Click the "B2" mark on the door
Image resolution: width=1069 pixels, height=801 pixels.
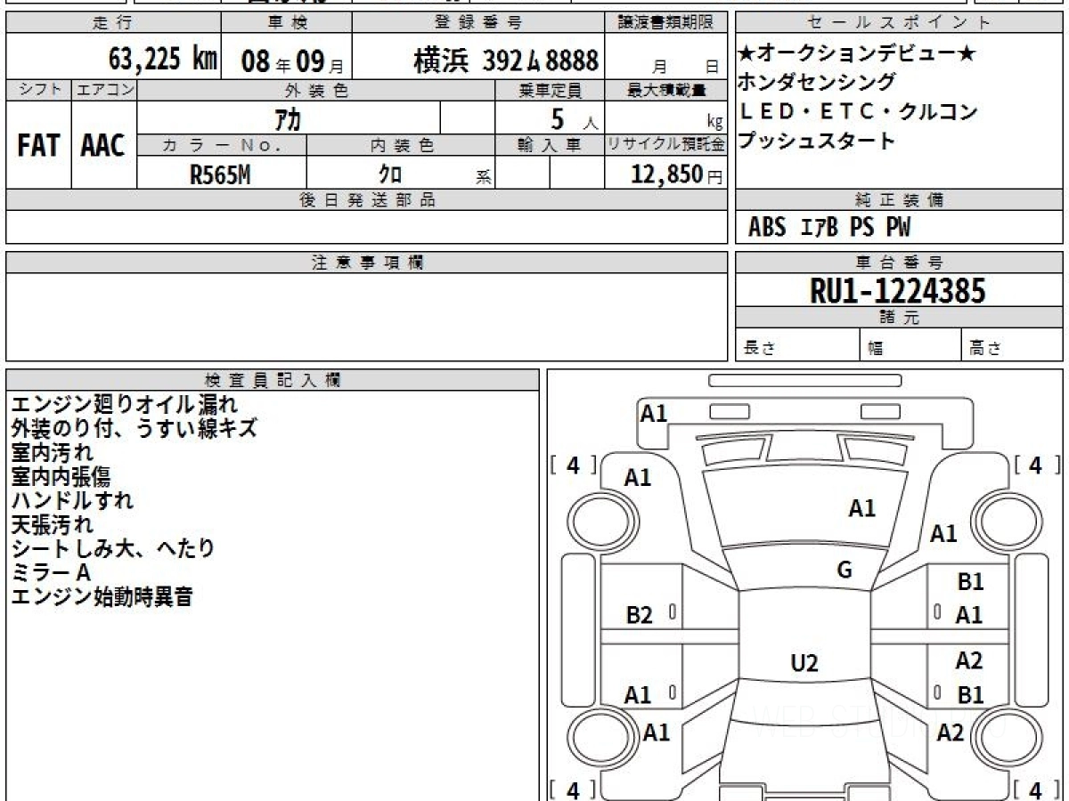(x=639, y=615)
